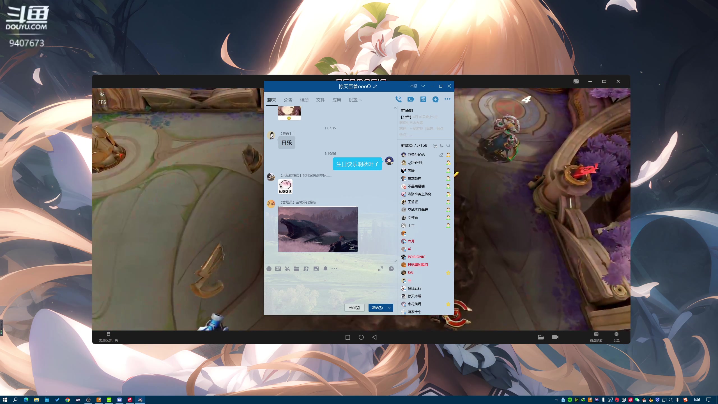718x404 pixels.
Task: Click the 关闭(C) button
Action: pos(354,308)
